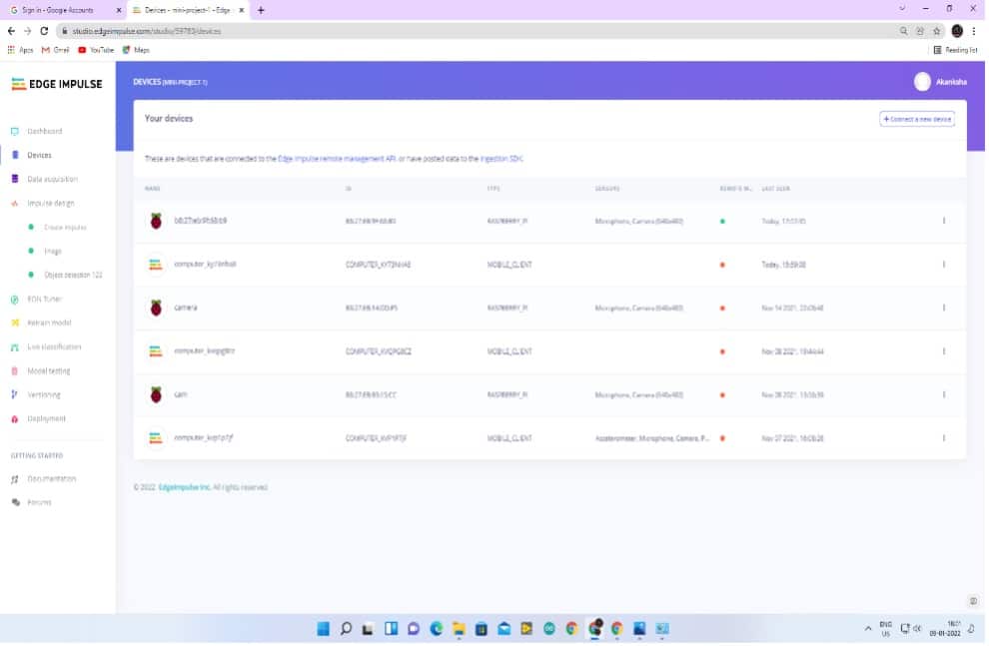Open three-dot menu for the last computer device
The width and height of the screenshot is (989, 646).
pos(944,438)
